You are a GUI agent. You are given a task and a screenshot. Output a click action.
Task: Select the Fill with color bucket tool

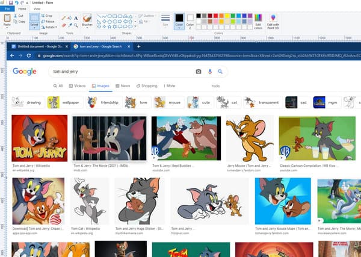(70, 18)
